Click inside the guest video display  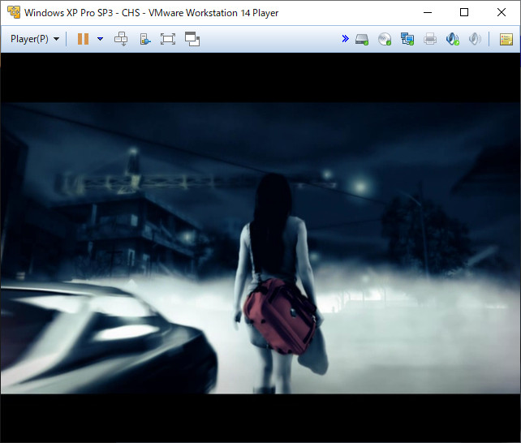point(260,248)
